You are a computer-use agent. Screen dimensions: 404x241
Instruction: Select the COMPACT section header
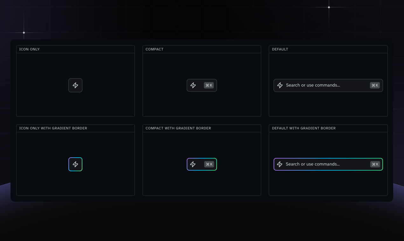pyautogui.click(x=154, y=49)
